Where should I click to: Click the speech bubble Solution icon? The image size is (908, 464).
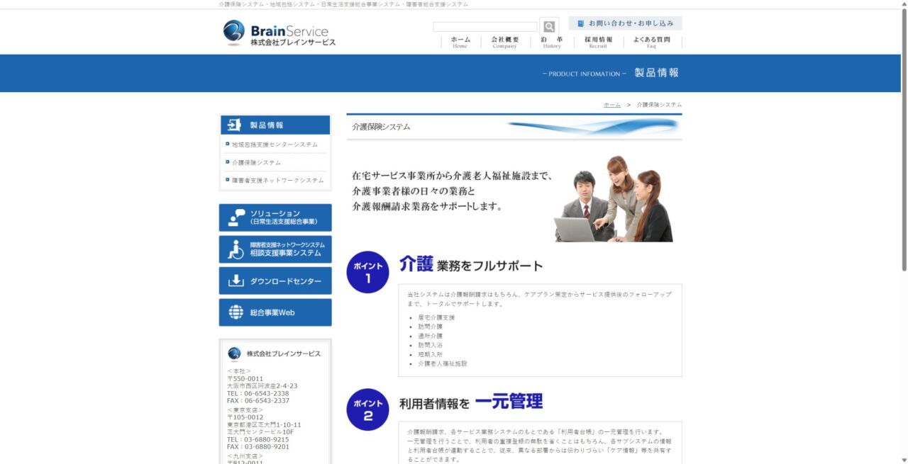(236, 217)
